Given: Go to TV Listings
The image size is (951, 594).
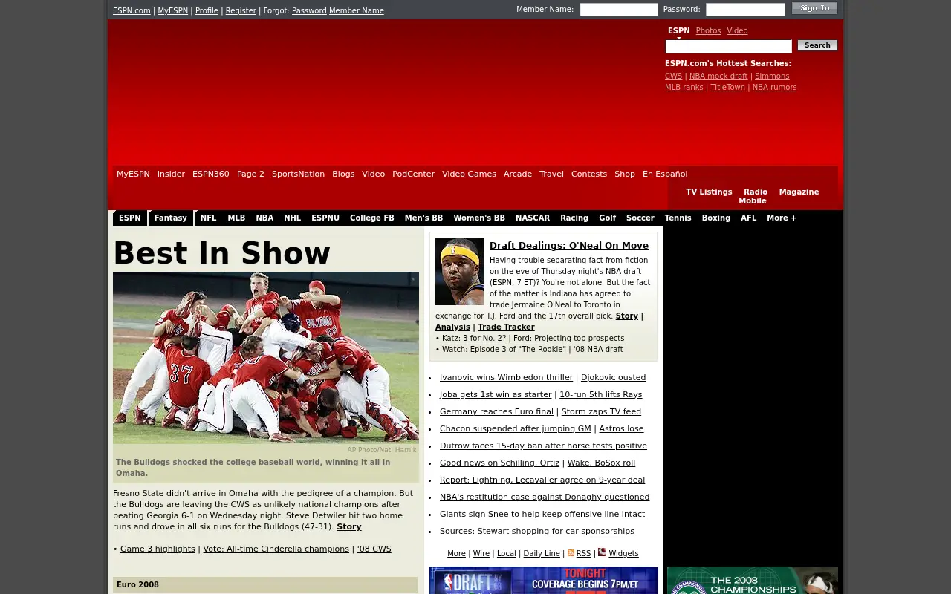Looking at the screenshot, I should click(709, 192).
